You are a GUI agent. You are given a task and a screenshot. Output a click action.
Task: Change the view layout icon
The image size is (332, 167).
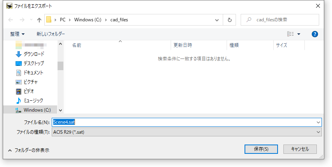(x=290, y=34)
